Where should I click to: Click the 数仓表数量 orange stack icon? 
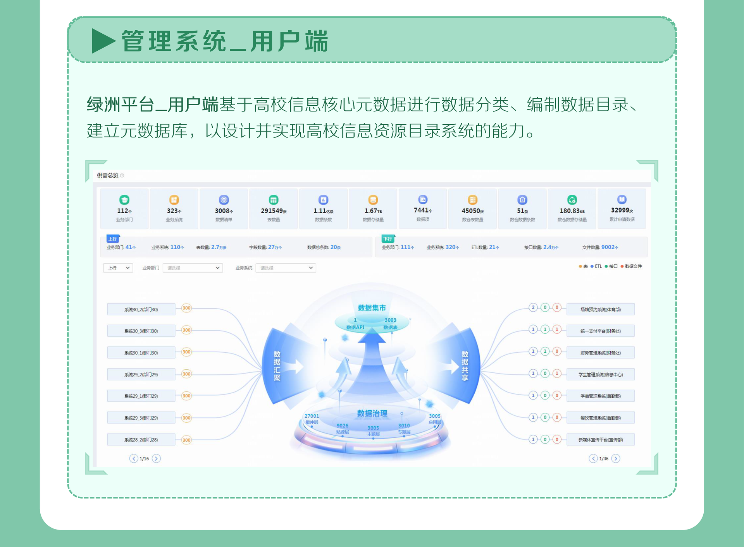472,200
